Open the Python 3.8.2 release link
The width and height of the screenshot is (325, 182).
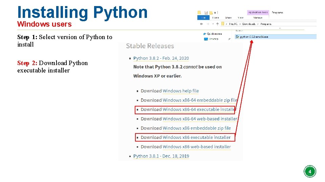pyautogui.click(x=161, y=58)
